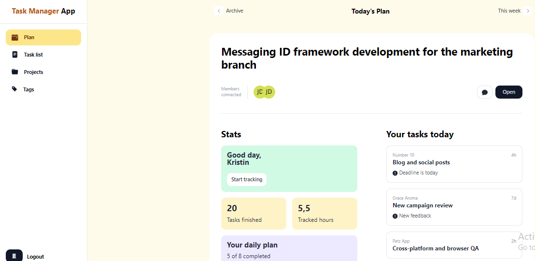Select the first JD member avatar

pyautogui.click(x=259, y=92)
